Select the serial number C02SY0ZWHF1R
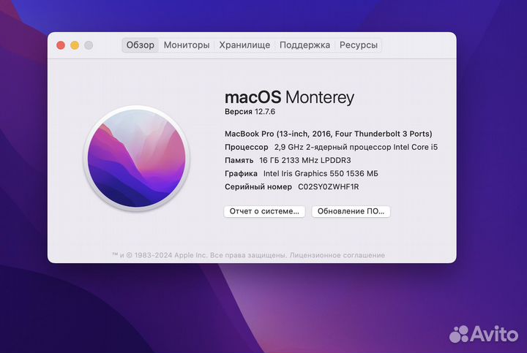Viewport: 527px width, 353px height. pyautogui.click(x=329, y=187)
